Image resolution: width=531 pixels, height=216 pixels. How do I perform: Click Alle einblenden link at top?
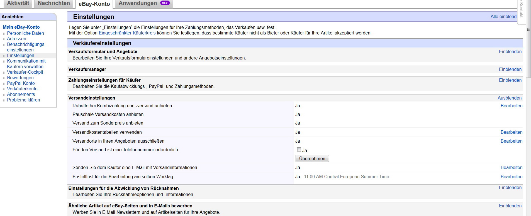coord(503,17)
